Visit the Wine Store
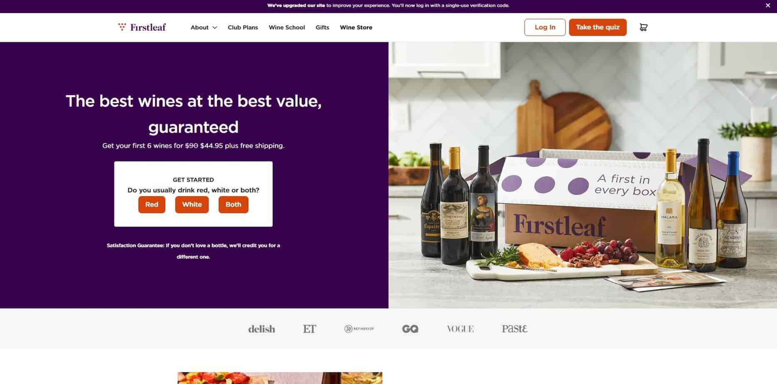 (x=356, y=27)
